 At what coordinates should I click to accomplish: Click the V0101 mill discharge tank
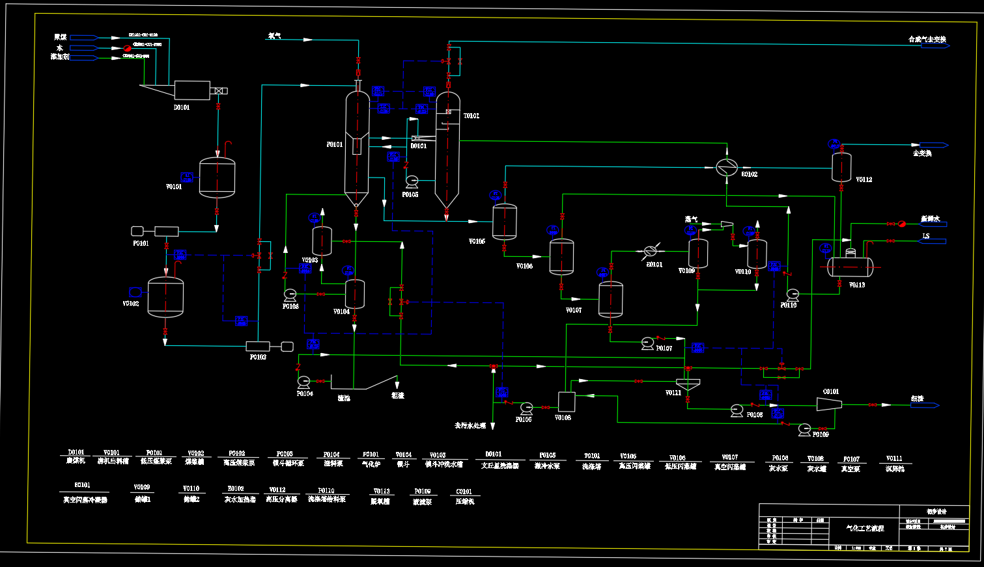click(217, 178)
